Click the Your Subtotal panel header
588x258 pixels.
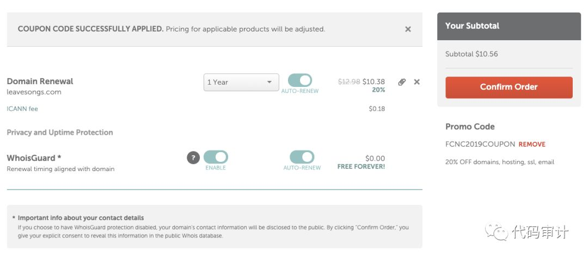(x=509, y=26)
